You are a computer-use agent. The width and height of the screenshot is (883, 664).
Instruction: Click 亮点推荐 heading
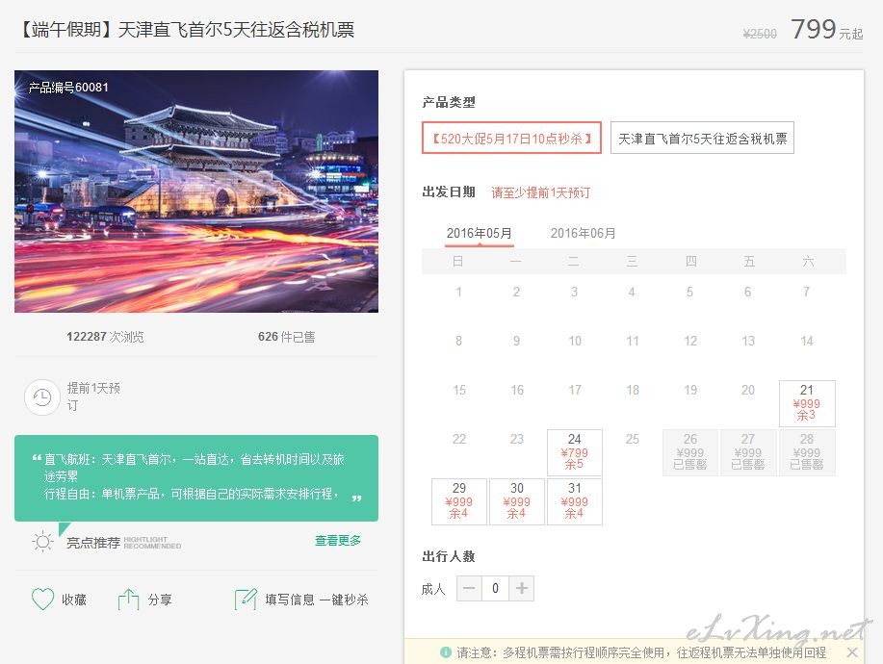(93, 543)
